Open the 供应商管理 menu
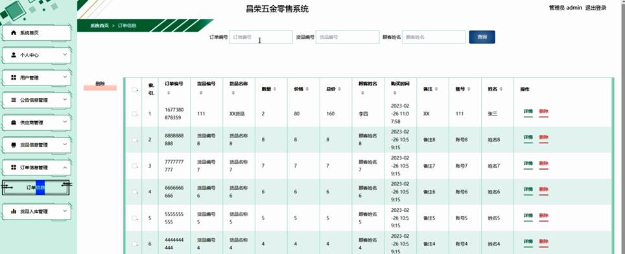Image resolution: width=625 pixels, height=254 pixels. (36, 122)
